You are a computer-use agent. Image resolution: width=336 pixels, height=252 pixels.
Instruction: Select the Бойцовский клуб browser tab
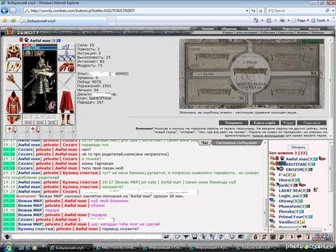pyautogui.click(x=64, y=21)
